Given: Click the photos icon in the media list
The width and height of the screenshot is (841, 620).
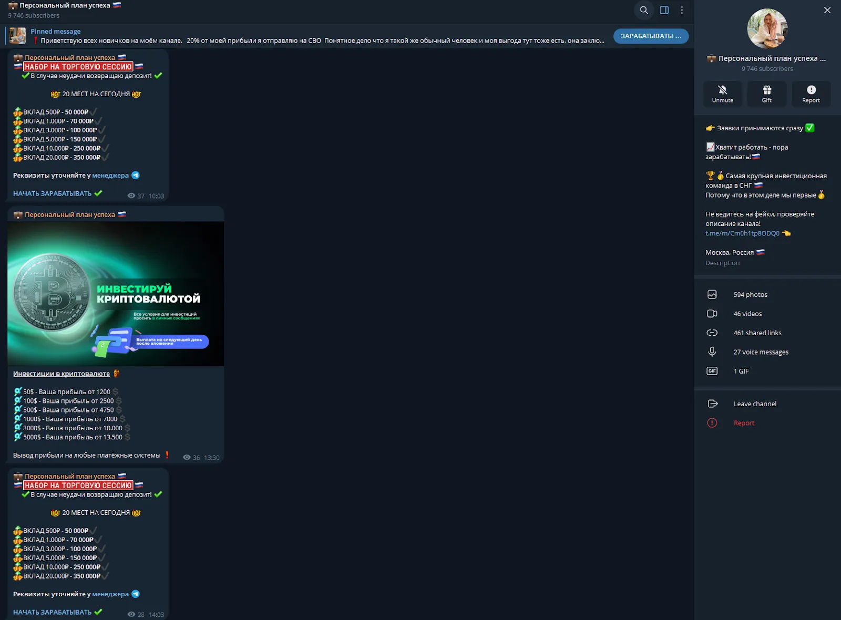Looking at the screenshot, I should (712, 295).
